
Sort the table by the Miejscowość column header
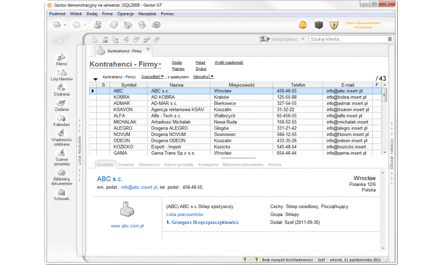click(x=242, y=85)
